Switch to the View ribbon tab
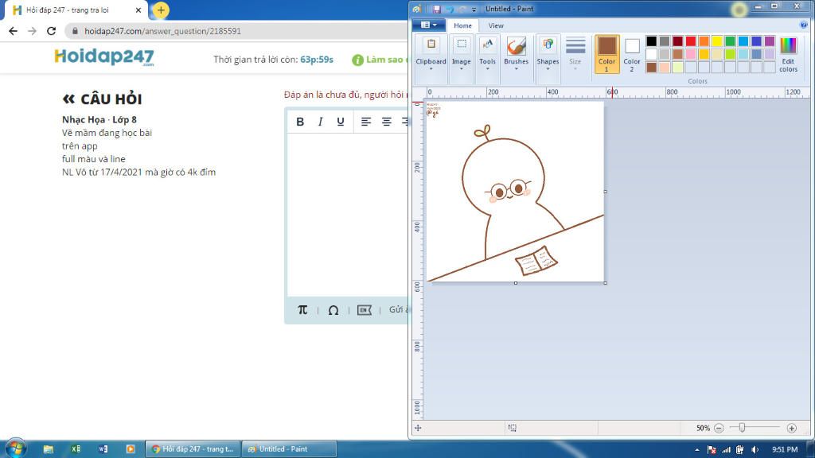Image resolution: width=815 pixels, height=458 pixels. 496,25
